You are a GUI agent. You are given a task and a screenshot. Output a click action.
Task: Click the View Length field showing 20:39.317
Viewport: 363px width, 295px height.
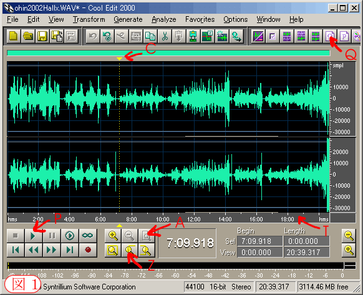[306, 252]
